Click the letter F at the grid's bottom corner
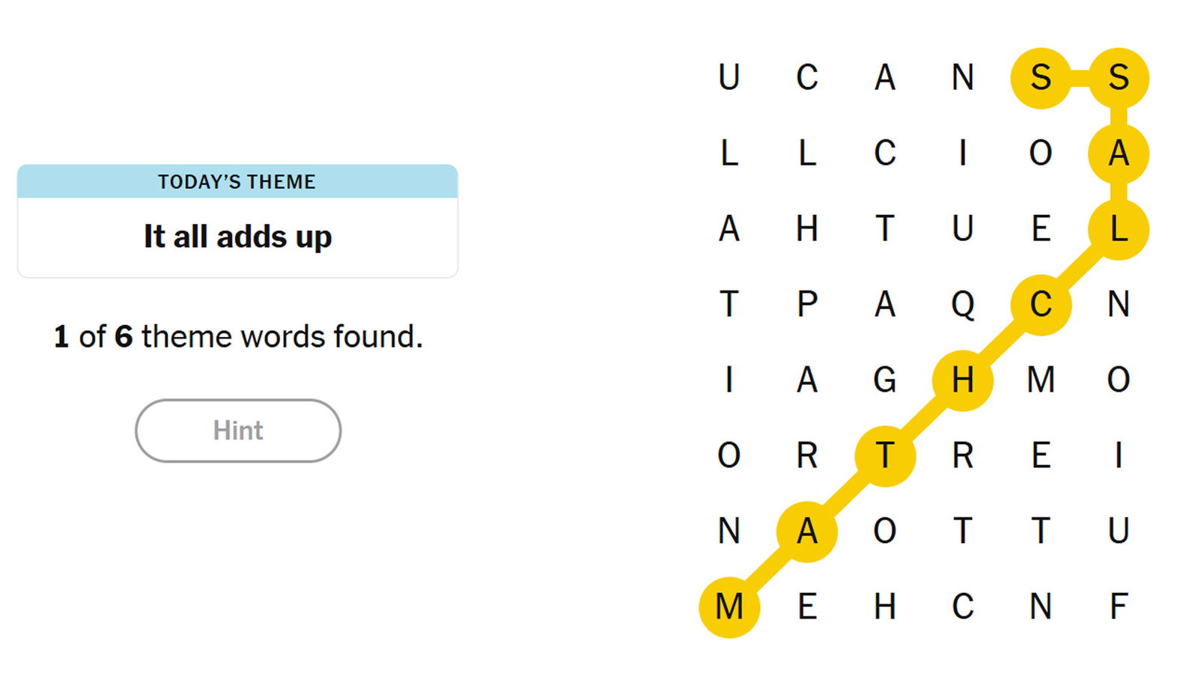The width and height of the screenshot is (1198, 674). [x=1119, y=607]
